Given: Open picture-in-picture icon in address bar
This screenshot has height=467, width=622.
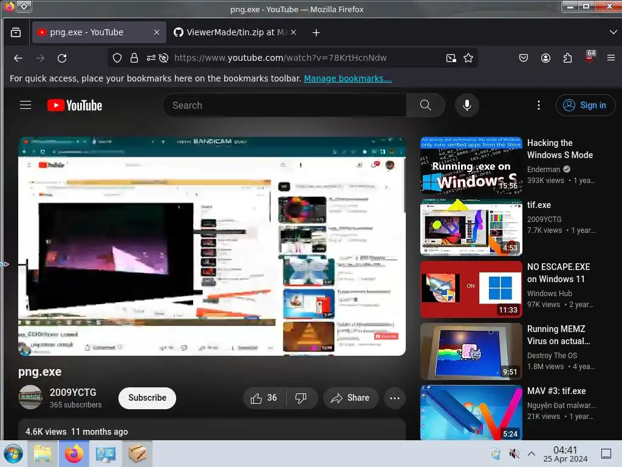Looking at the screenshot, I should [x=451, y=58].
